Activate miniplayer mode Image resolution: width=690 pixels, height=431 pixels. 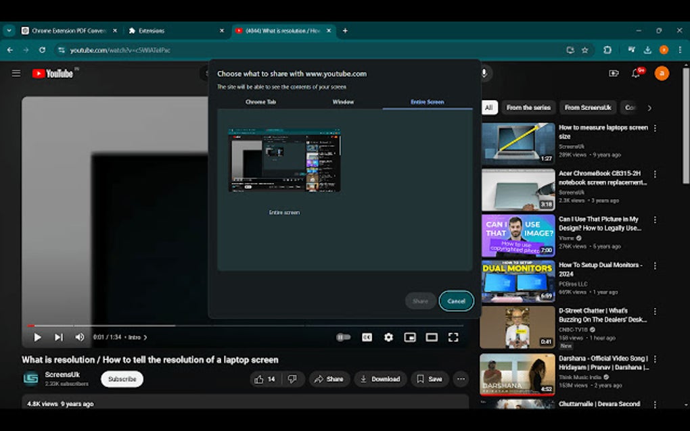click(410, 336)
